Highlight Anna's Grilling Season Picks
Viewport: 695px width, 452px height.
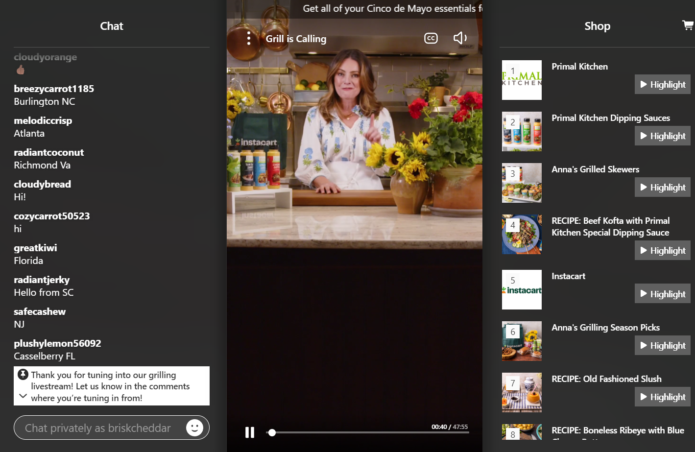tap(663, 345)
